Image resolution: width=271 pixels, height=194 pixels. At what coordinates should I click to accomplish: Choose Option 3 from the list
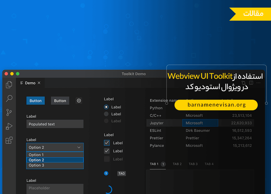coord(55,165)
